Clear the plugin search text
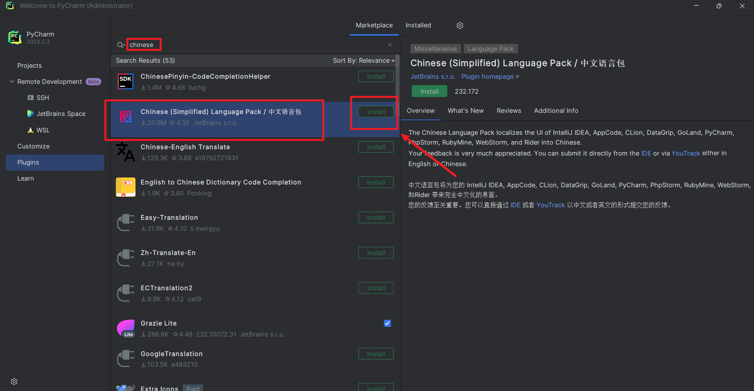754x391 pixels. click(x=390, y=45)
